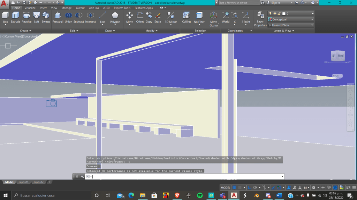This screenshot has height=200, width=357.
Task: Switch to the Visualize ribbon tab
Action: point(30,8)
